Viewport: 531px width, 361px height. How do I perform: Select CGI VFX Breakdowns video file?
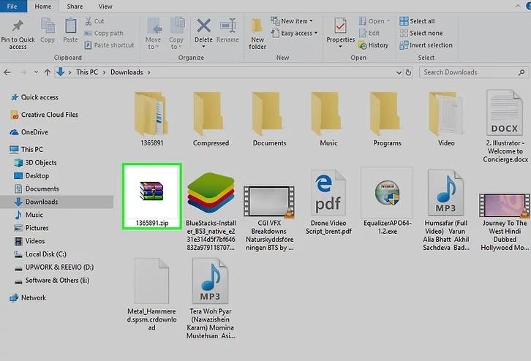(x=270, y=218)
